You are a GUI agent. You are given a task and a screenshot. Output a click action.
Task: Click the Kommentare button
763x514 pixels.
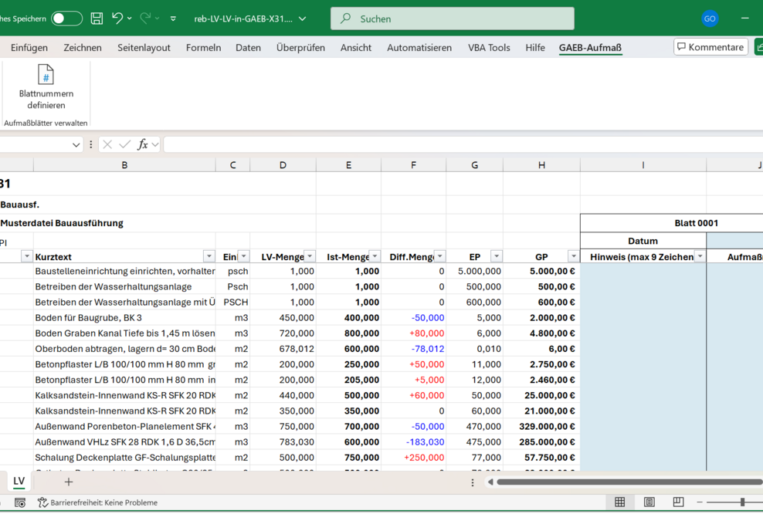pos(710,47)
